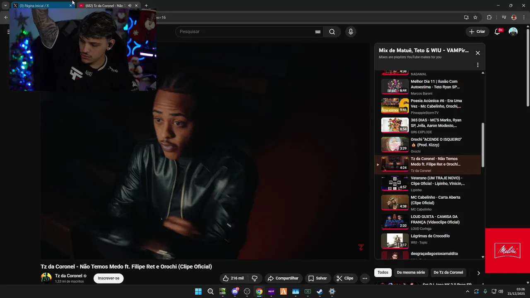Click the speaker volume tray icon

point(500,291)
